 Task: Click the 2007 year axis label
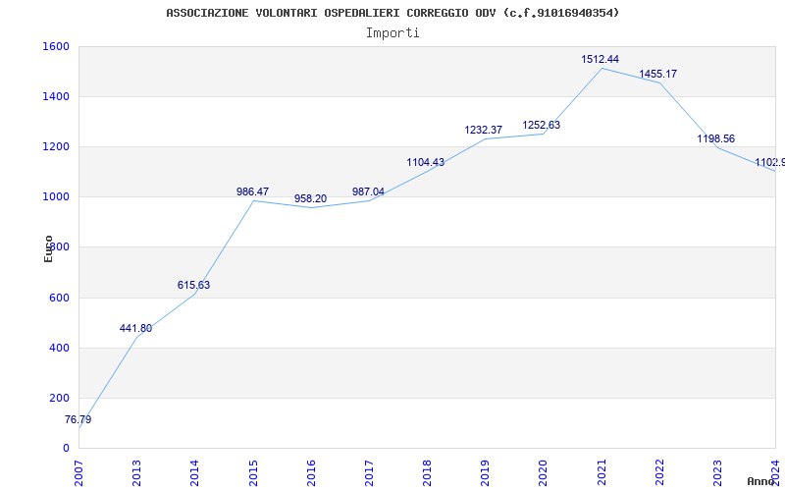[78, 473]
